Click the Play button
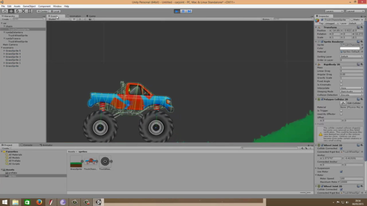 (x=177, y=11)
